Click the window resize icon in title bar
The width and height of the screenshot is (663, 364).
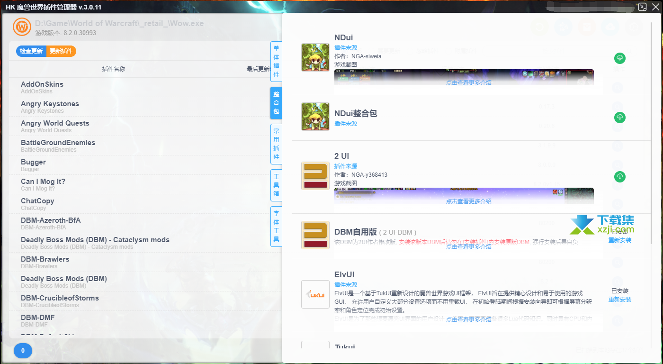click(x=643, y=7)
